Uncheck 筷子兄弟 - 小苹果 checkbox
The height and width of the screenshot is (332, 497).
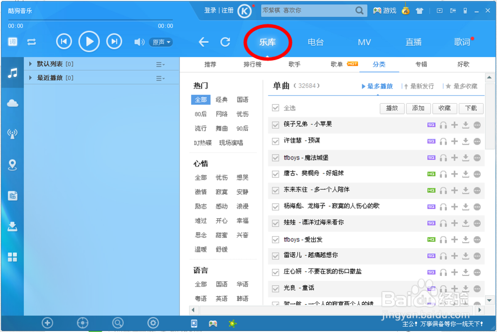[275, 125]
